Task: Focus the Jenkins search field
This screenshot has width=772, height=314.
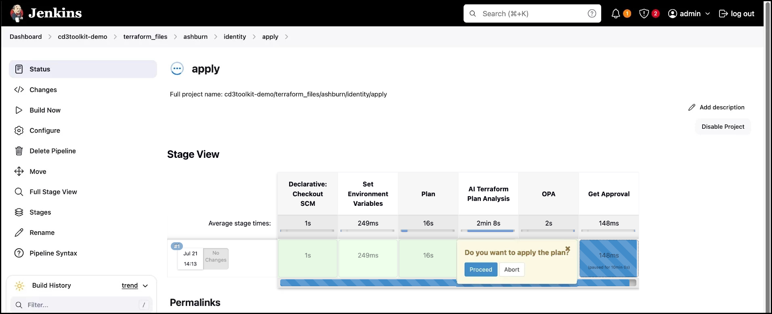Action: (532, 14)
